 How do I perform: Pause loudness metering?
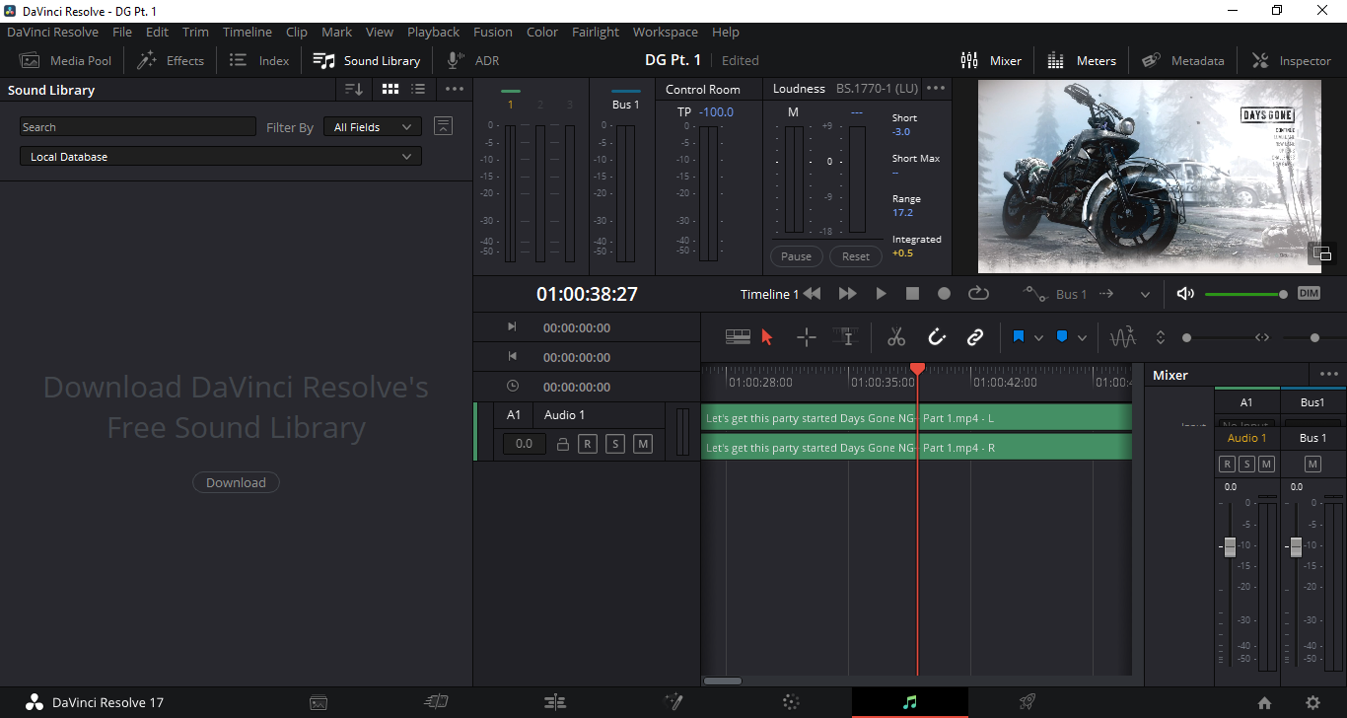[x=796, y=256]
